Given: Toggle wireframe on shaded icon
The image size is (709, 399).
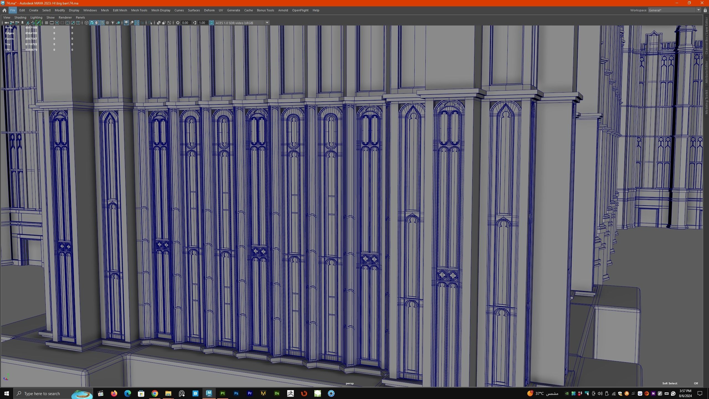Looking at the screenshot, I should 102,23.
